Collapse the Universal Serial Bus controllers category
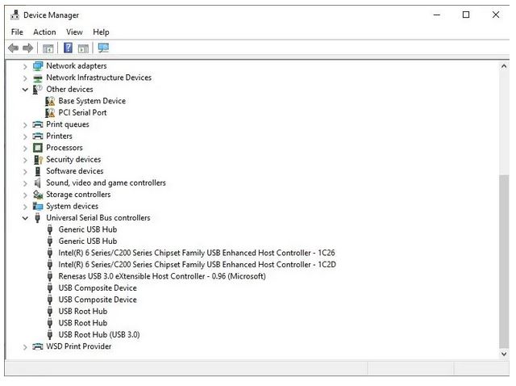516x386 pixels. coord(25,218)
